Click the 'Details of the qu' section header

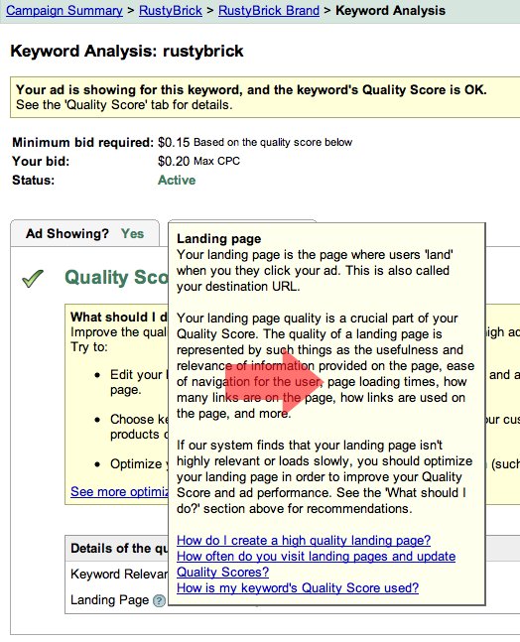pos(119,549)
